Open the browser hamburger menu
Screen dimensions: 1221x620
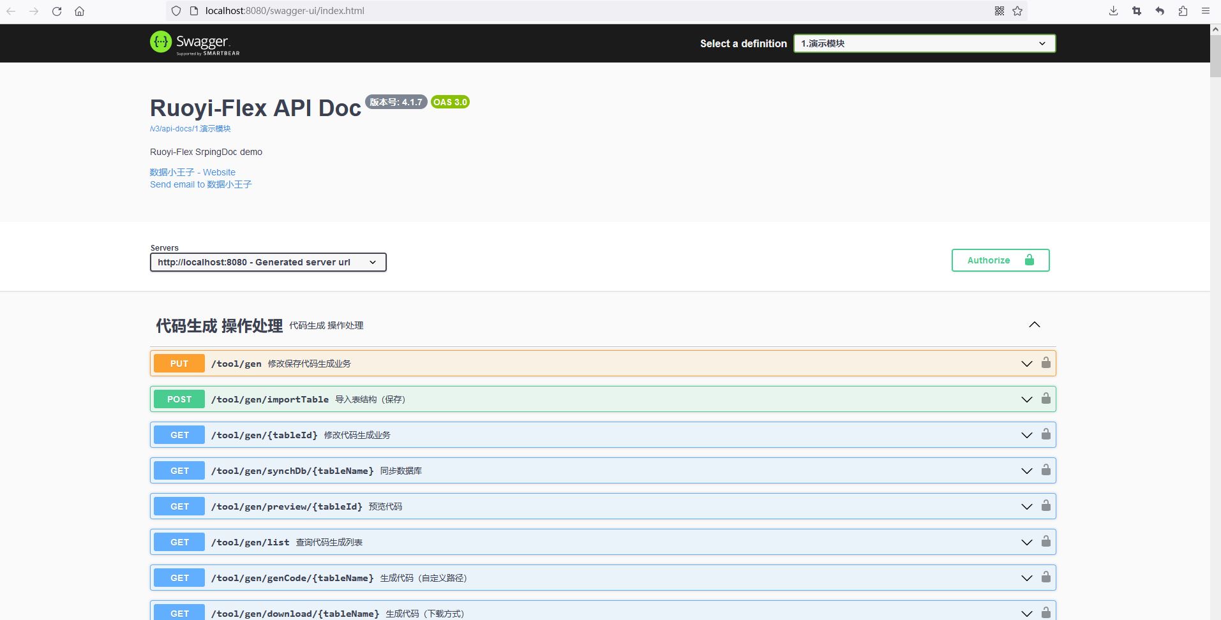(1206, 11)
